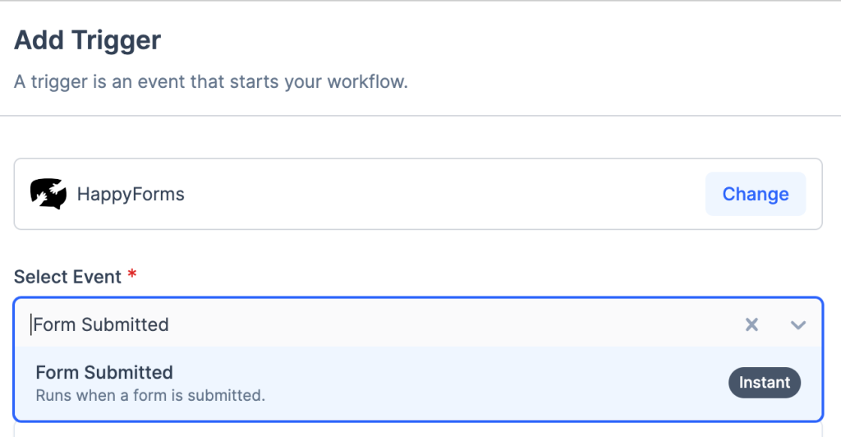The height and width of the screenshot is (437, 841).
Task: Click the 'Runs when a form is submitted' description
Action: click(x=150, y=395)
